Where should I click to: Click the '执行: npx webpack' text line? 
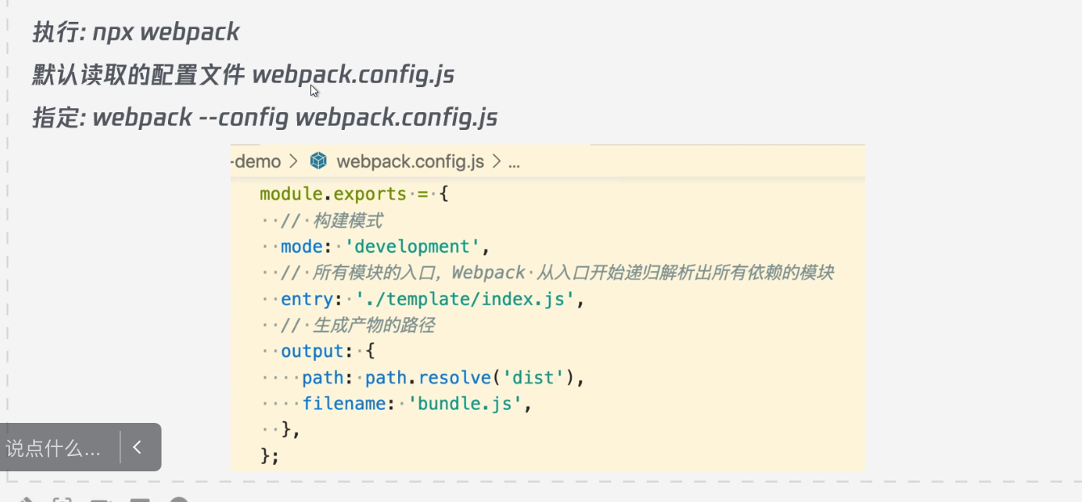point(136,32)
